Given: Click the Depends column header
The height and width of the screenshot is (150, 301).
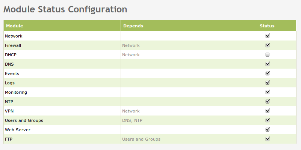Looking at the screenshot, I should (133, 26).
